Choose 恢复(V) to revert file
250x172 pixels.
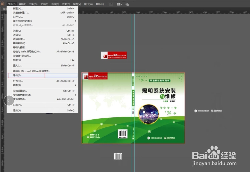point(42,60)
